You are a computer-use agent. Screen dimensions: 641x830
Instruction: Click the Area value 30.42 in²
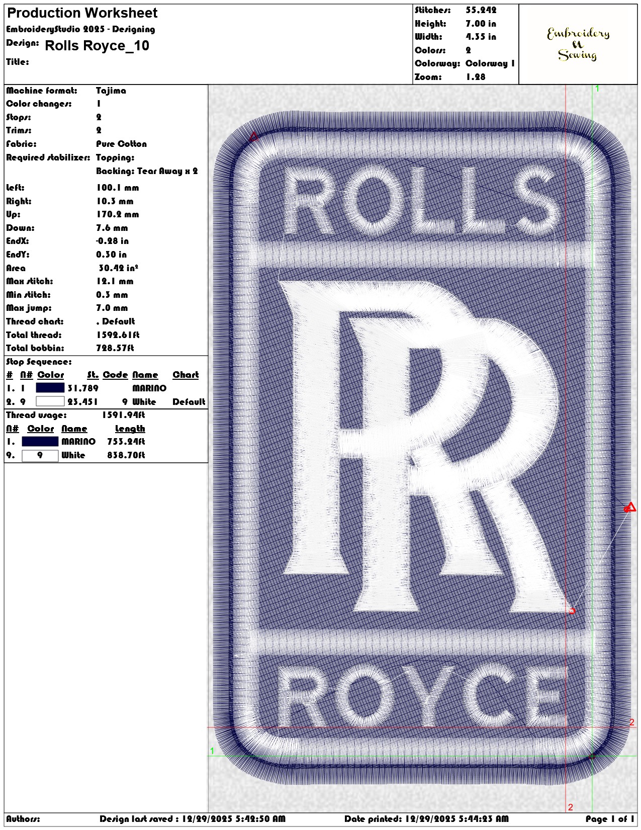click(x=119, y=268)
